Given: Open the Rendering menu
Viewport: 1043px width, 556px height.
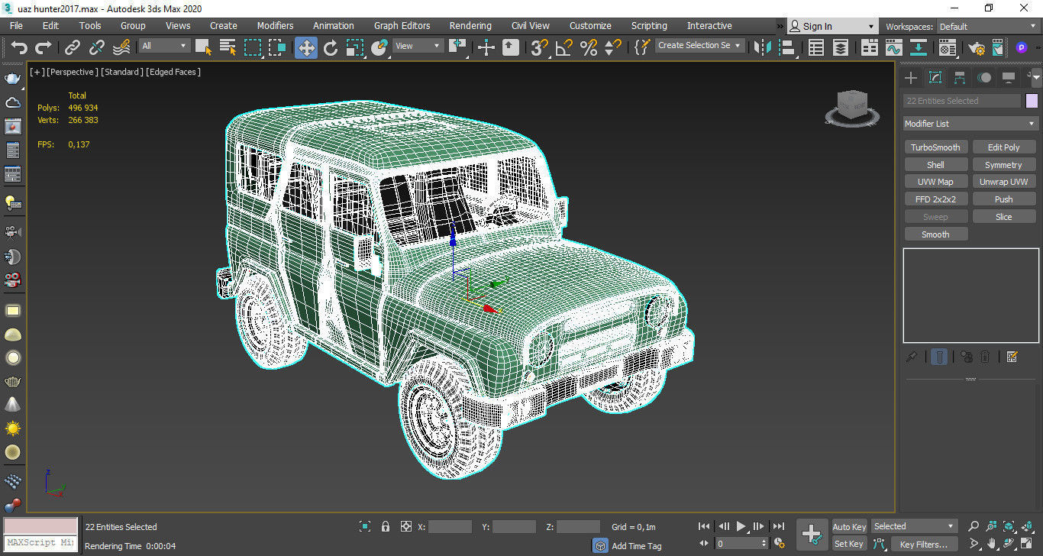Looking at the screenshot, I should 470,26.
